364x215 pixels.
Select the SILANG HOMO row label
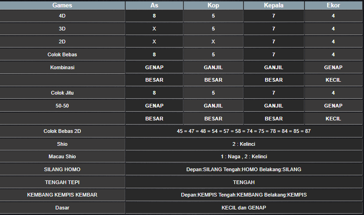coord(62,169)
